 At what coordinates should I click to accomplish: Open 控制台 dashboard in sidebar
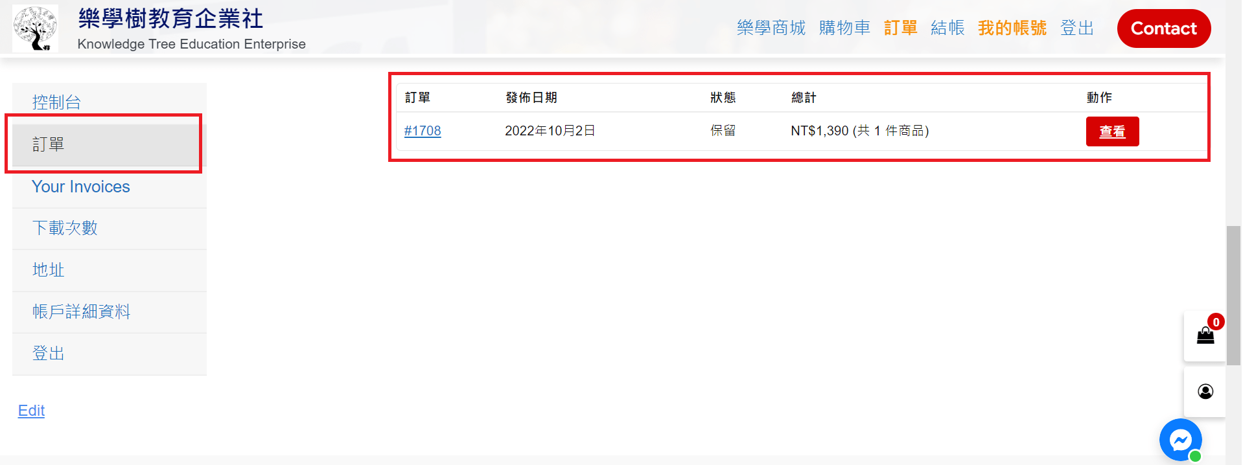[x=56, y=102]
